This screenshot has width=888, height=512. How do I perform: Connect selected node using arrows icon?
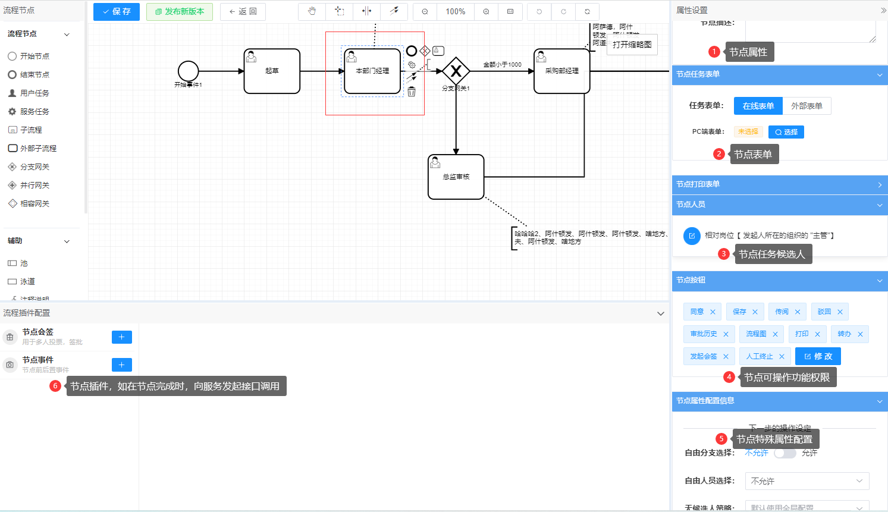[x=412, y=78]
